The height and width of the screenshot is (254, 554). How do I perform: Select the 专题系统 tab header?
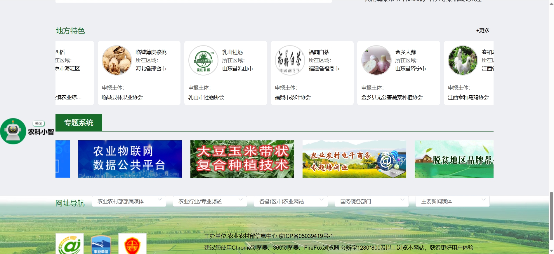(x=79, y=123)
